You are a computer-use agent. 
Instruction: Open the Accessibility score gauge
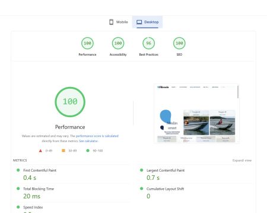[x=118, y=43]
